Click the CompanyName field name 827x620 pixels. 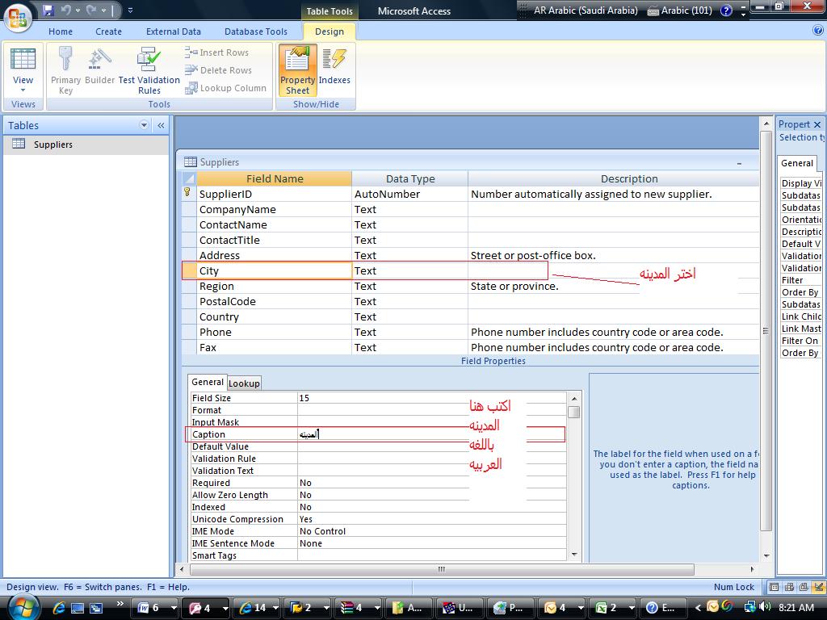pyautogui.click(x=275, y=209)
